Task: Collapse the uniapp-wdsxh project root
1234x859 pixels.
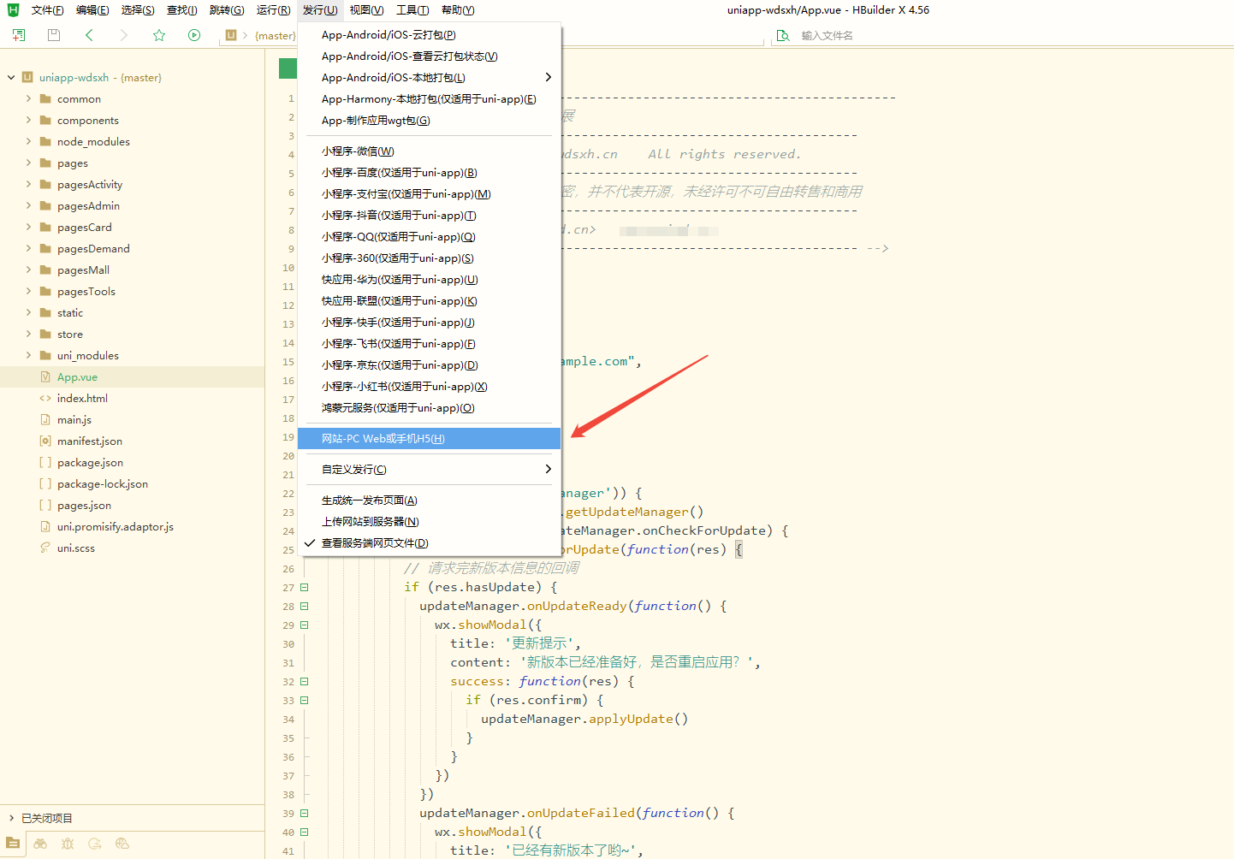Action: tap(11, 77)
